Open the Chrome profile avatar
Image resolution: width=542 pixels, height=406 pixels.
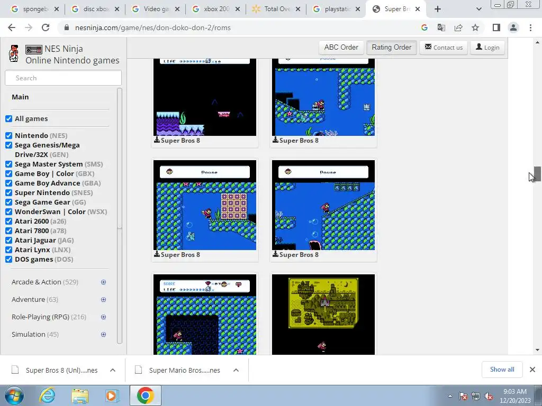(x=513, y=27)
